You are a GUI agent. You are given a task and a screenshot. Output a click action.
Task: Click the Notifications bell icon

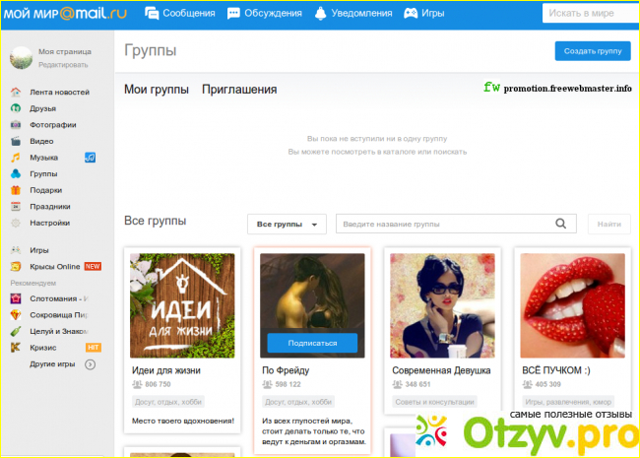(x=321, y=14)
